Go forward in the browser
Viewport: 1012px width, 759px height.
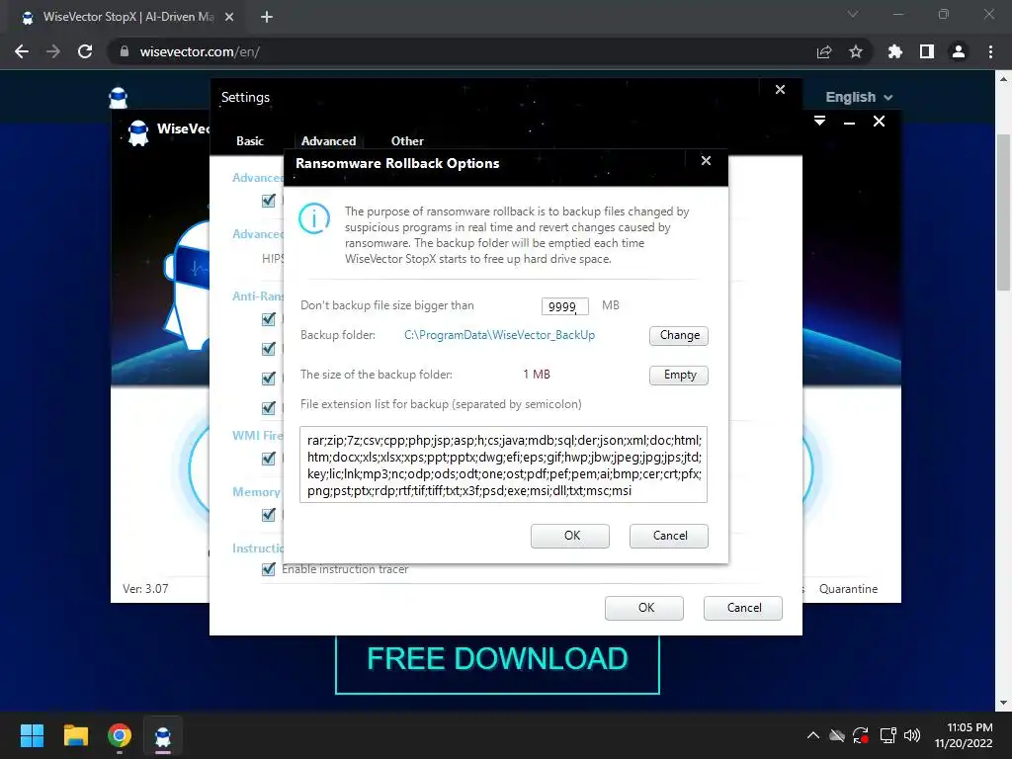53,51
